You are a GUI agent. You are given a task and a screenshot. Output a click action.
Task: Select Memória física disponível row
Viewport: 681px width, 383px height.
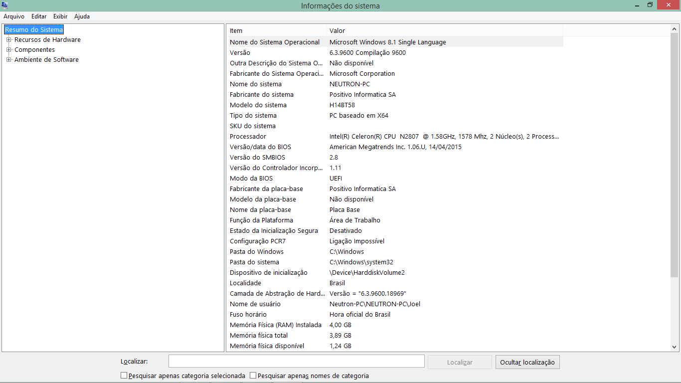(x=395, y=346)
